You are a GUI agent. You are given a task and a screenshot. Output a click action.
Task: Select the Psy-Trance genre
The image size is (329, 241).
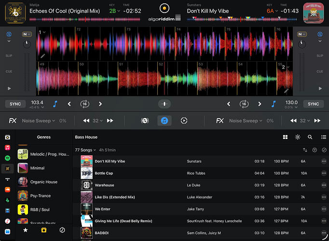point(43,196)
